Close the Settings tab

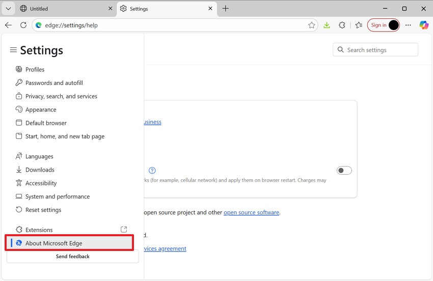pyautogui.click(x=210, y=9)
